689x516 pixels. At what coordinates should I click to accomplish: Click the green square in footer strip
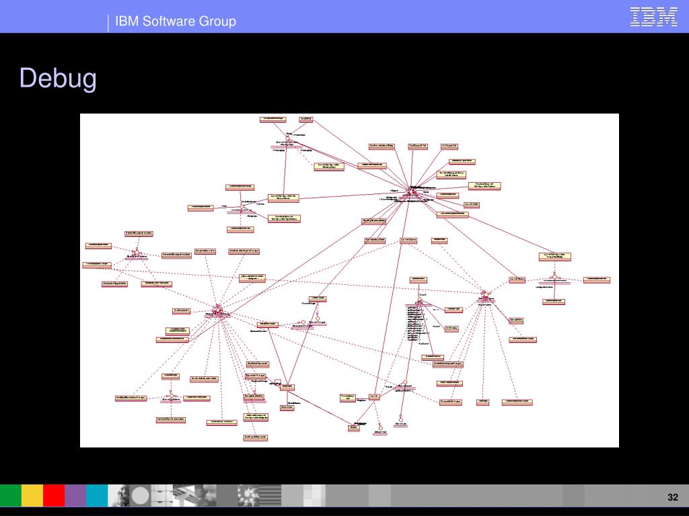click(x=11, y=496)
